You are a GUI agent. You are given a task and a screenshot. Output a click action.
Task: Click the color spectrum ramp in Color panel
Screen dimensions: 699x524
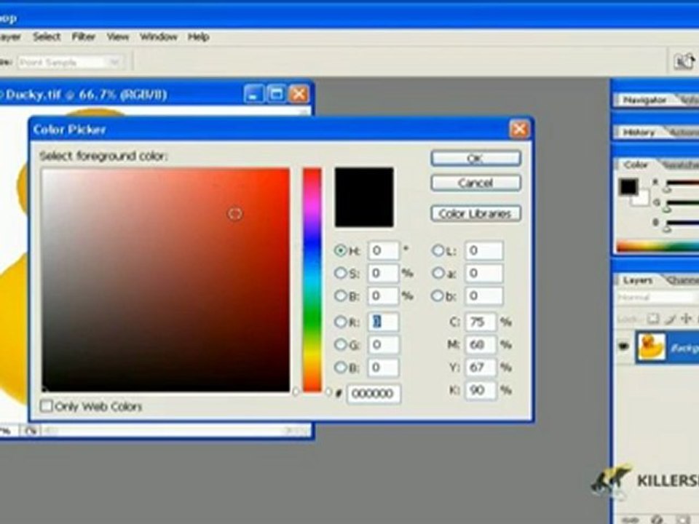coord(657,247)
